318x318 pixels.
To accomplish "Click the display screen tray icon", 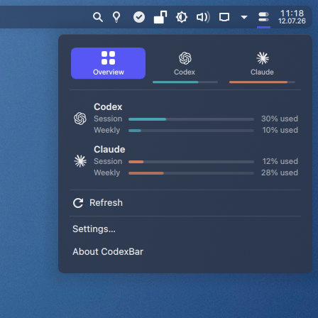I will (224, 17).
